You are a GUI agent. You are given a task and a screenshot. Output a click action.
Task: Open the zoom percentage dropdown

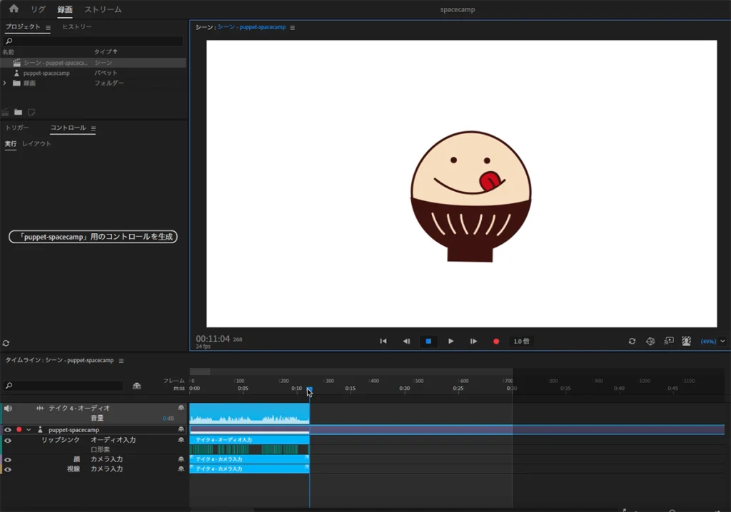pos(722,342)
